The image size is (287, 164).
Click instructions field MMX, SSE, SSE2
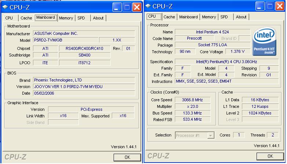click(x=227, y=81)
